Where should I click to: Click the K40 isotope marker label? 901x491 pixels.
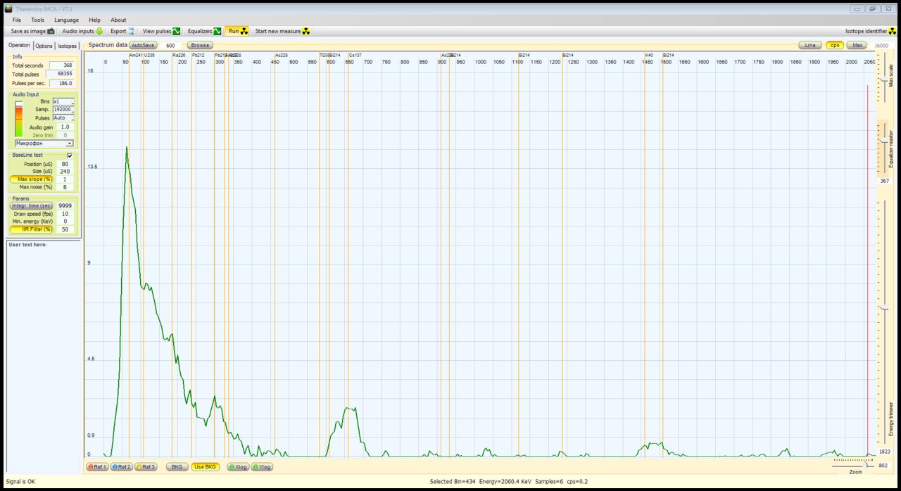pos(649,55)
